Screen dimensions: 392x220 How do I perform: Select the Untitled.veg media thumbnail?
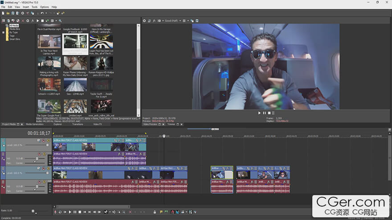[x=75, y=106]
